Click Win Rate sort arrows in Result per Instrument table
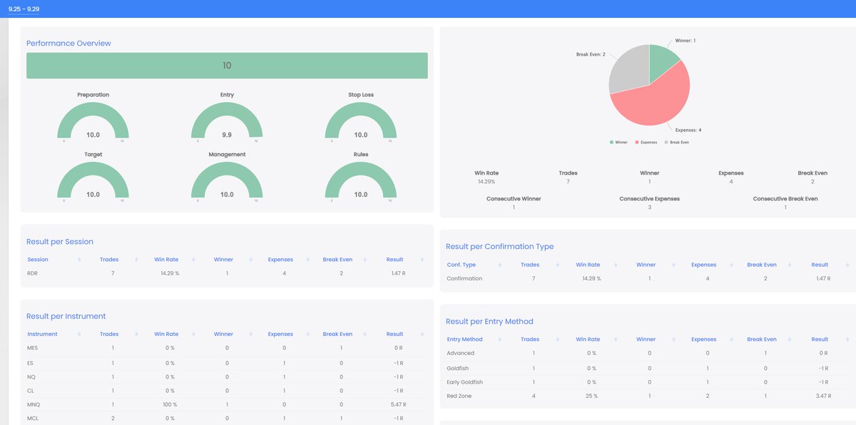Viewport: 856px width, 425px height. point(193,334)
